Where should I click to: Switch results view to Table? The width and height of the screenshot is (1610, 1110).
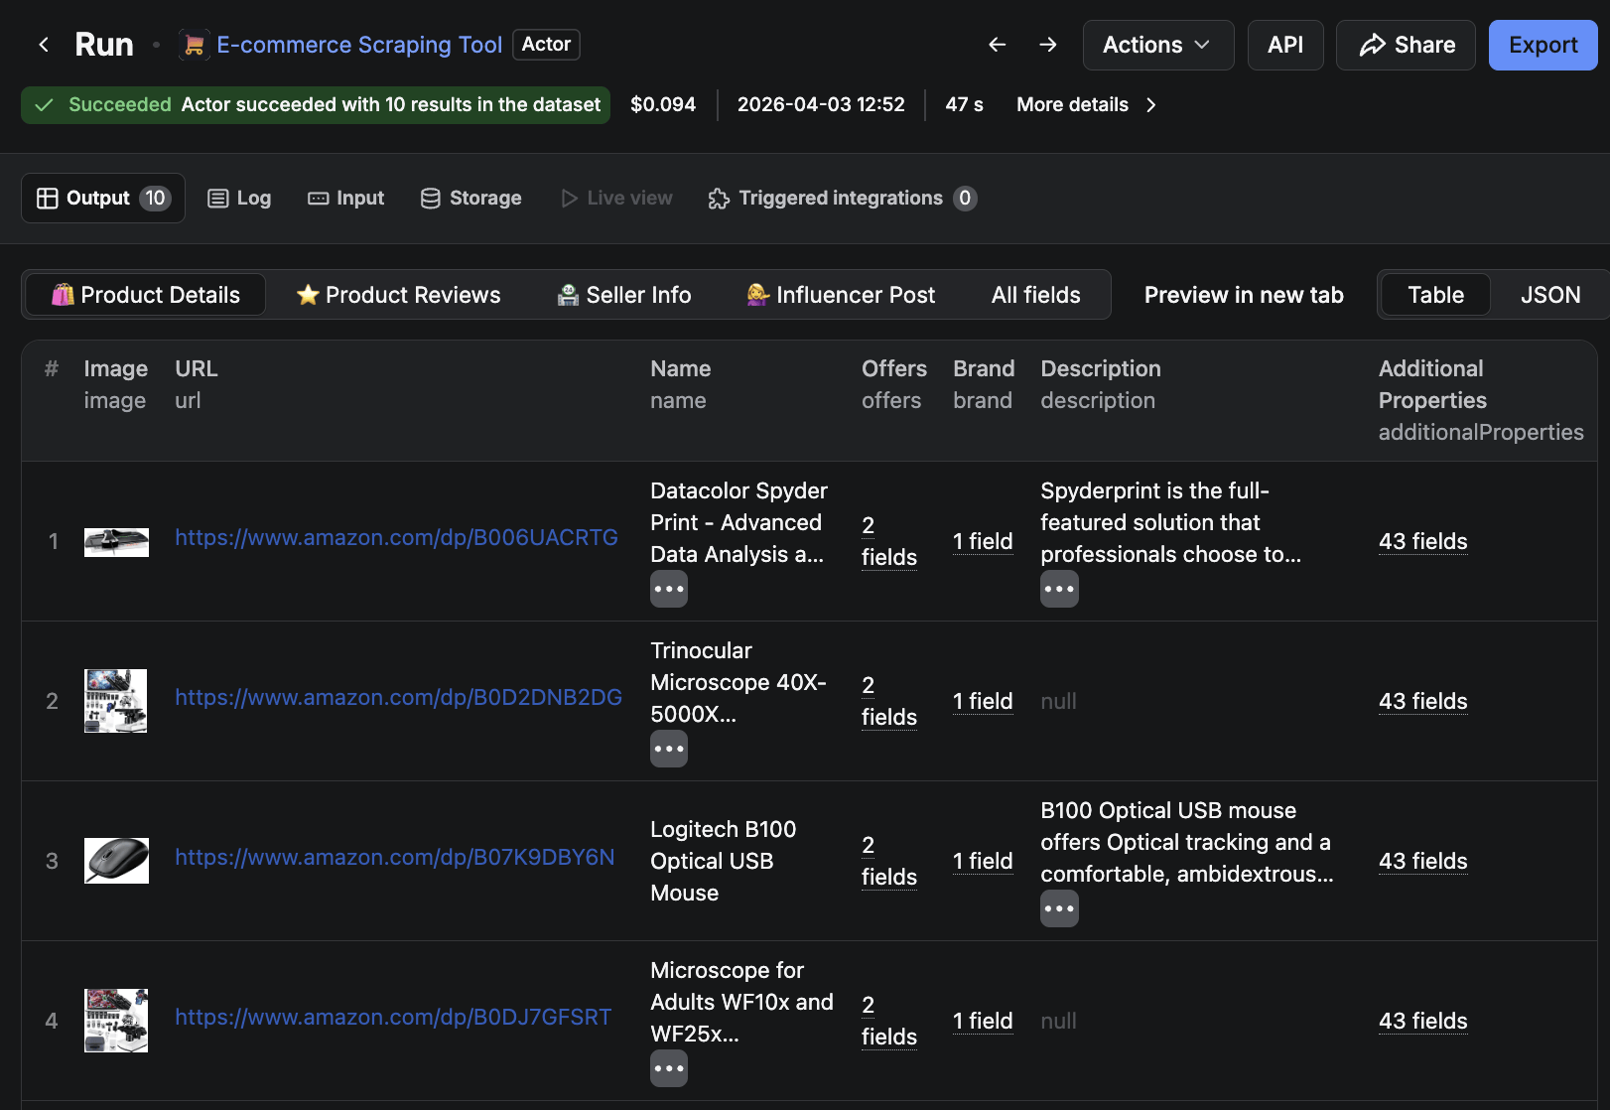[x=1434, y=294]
